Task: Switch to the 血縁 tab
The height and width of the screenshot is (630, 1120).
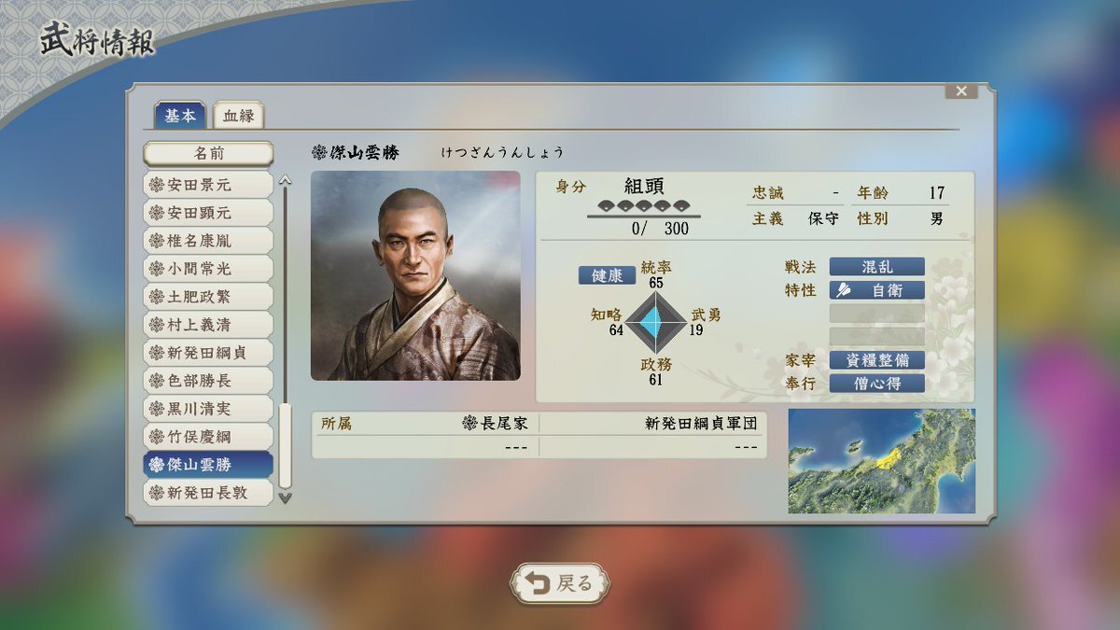Action: tap(238, 116)
